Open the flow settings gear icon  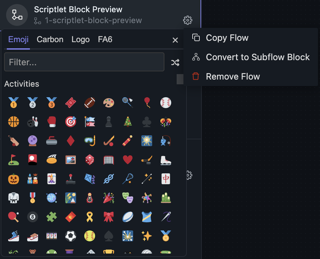(x=188, y=20)
